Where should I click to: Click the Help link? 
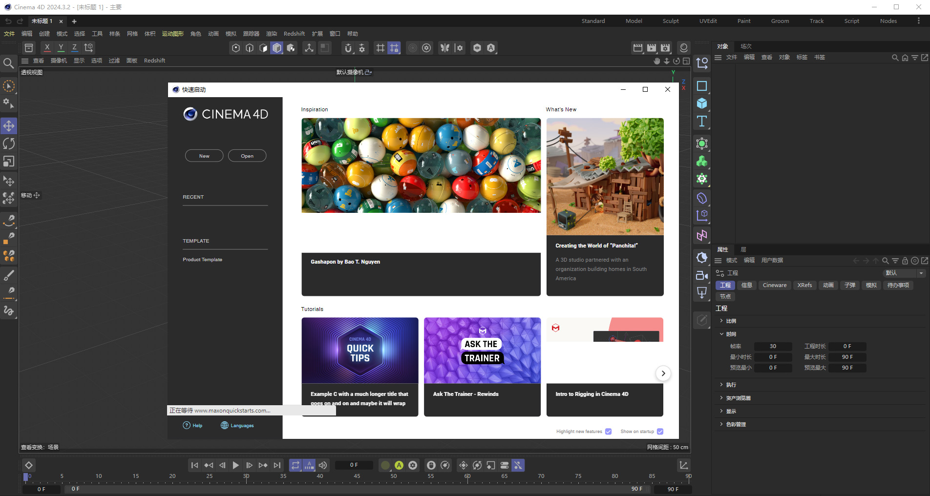tap(192, 426)
